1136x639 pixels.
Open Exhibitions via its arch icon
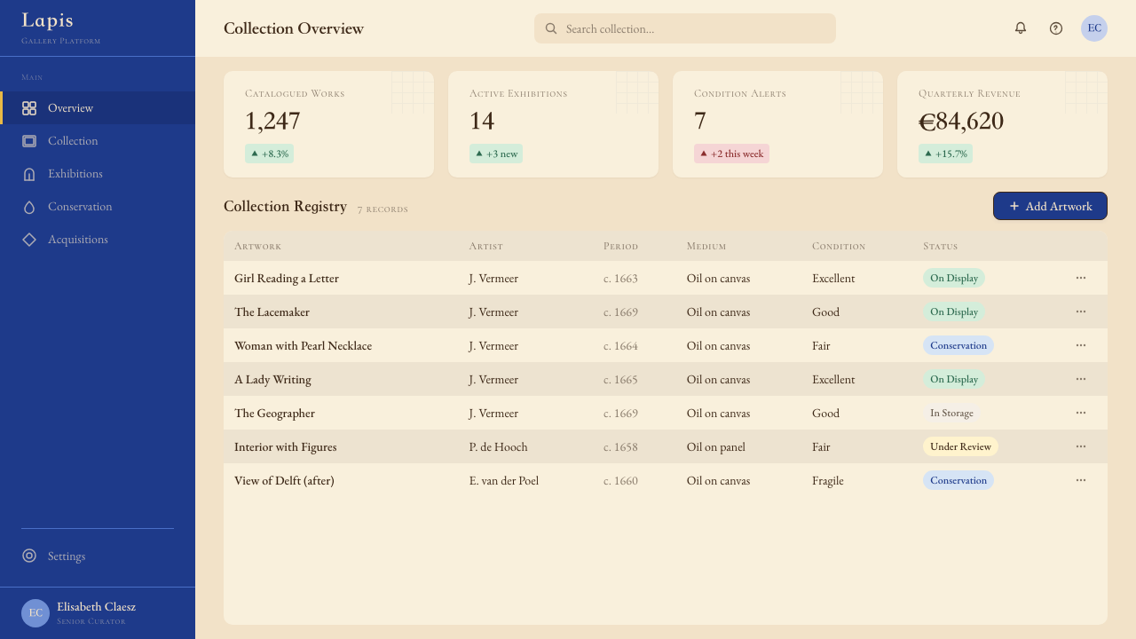tap(29, 174)
